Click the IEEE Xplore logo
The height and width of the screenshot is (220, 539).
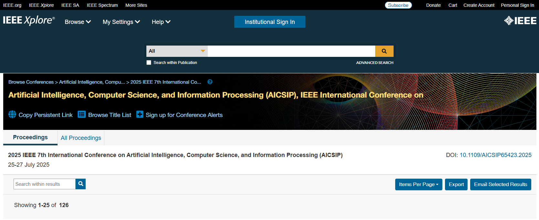[x=29, y=20]
